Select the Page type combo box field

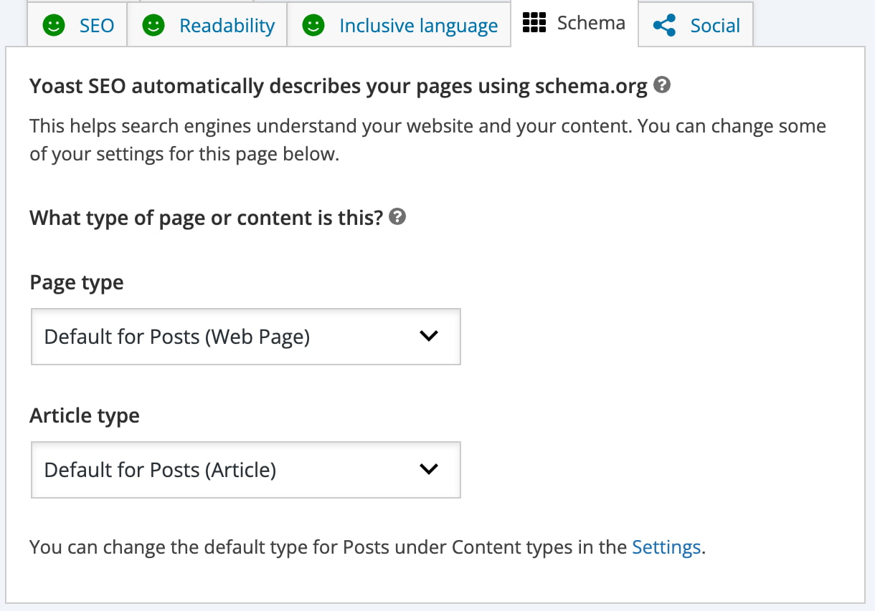click(245, 336)
